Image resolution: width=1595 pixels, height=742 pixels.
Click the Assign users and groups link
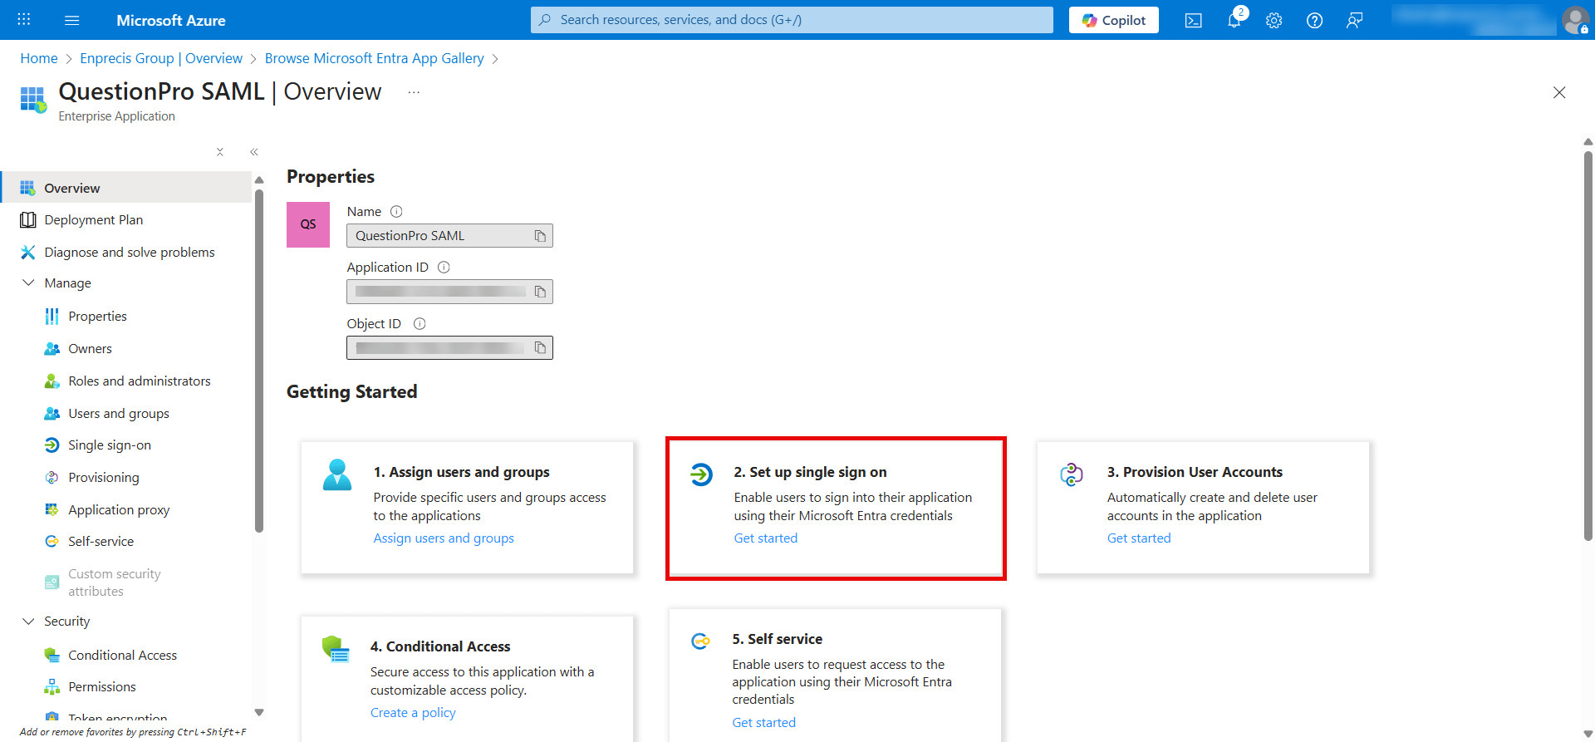(x=444, y=538)
